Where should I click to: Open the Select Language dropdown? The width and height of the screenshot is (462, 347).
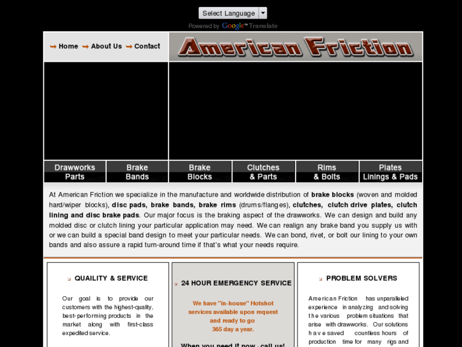pos(233,13)
